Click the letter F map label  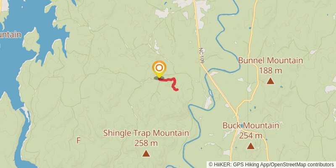(79, 141)
